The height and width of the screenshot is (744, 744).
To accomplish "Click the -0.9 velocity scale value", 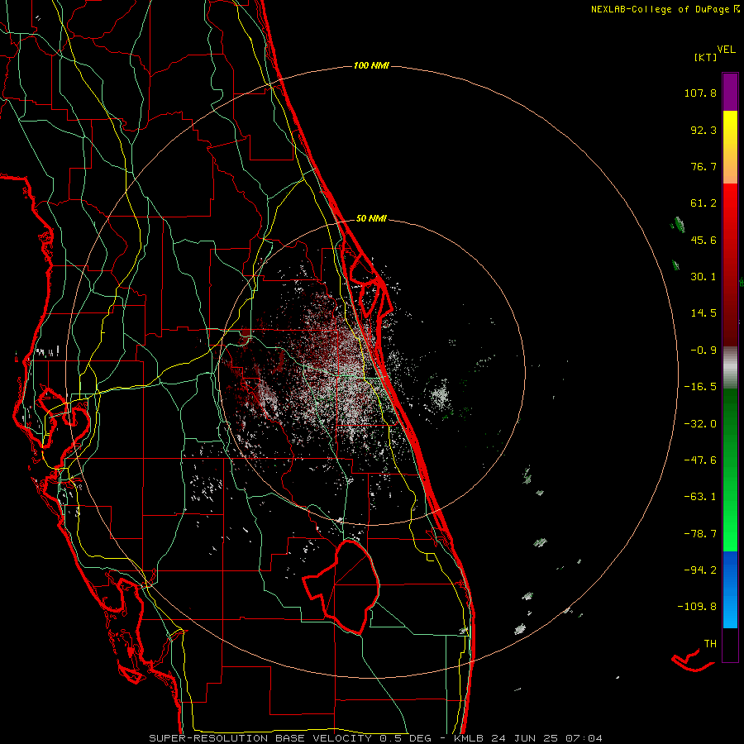I will (x=703, y=351).
